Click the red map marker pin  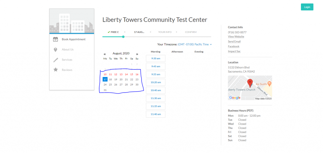(x=250, y=83)
